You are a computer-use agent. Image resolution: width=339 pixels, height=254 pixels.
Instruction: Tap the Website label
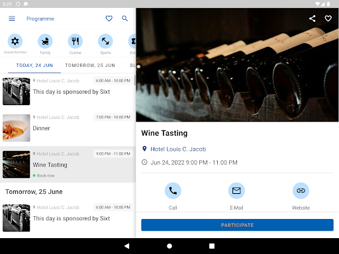[x=301, y=208]
